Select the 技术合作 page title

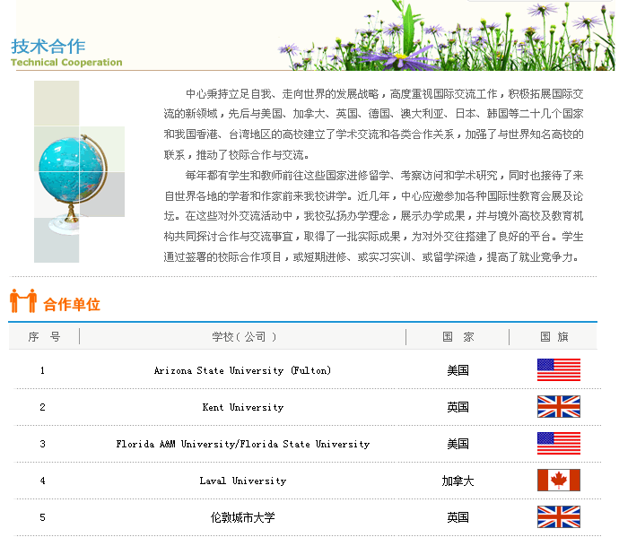pos(48,47)
